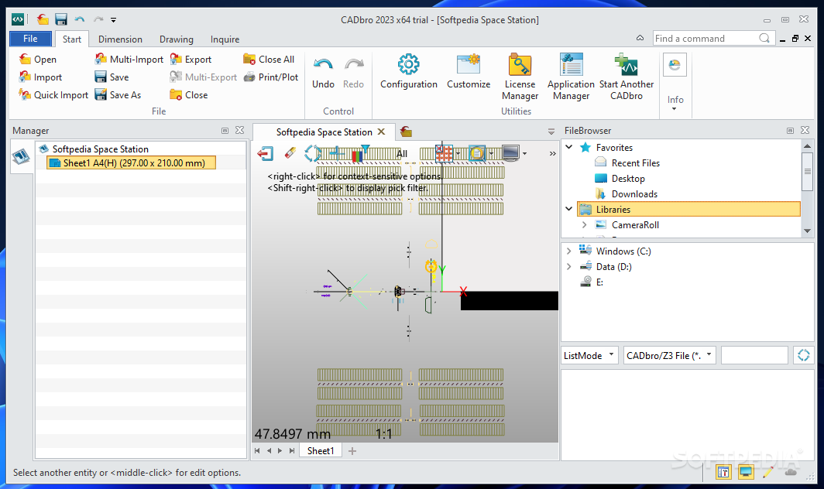This screenshot has height=489, width=824.
Task: Click the Multi-Import command
Action: coord(129,60)
